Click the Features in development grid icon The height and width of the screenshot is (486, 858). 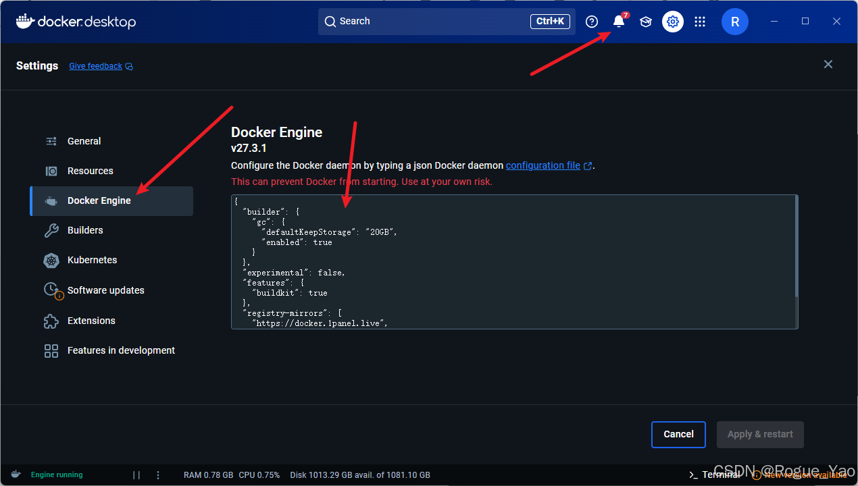(x=51, y=350)
